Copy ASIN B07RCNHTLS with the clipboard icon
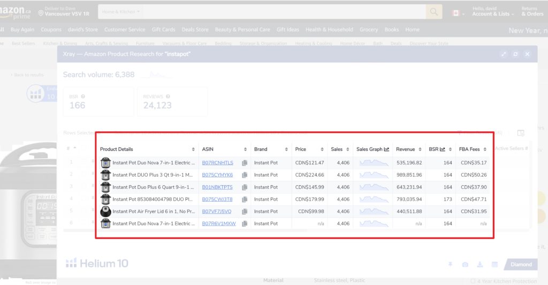 pyautogui.click(x=245, y=163)
